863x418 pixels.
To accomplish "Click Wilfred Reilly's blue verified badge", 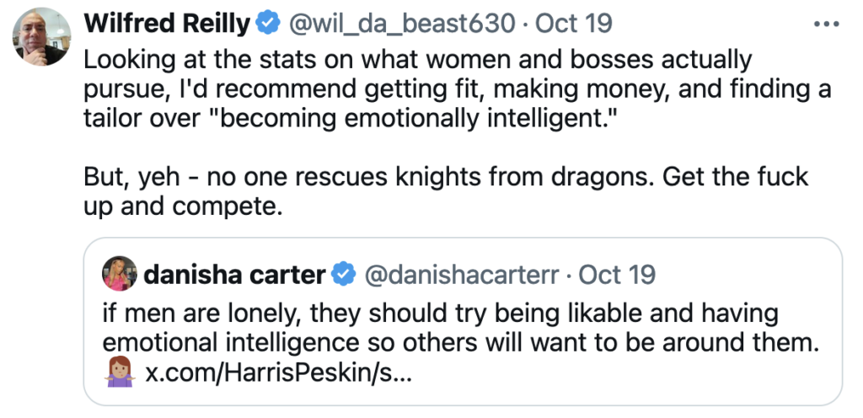I will (x=267, y=24).
